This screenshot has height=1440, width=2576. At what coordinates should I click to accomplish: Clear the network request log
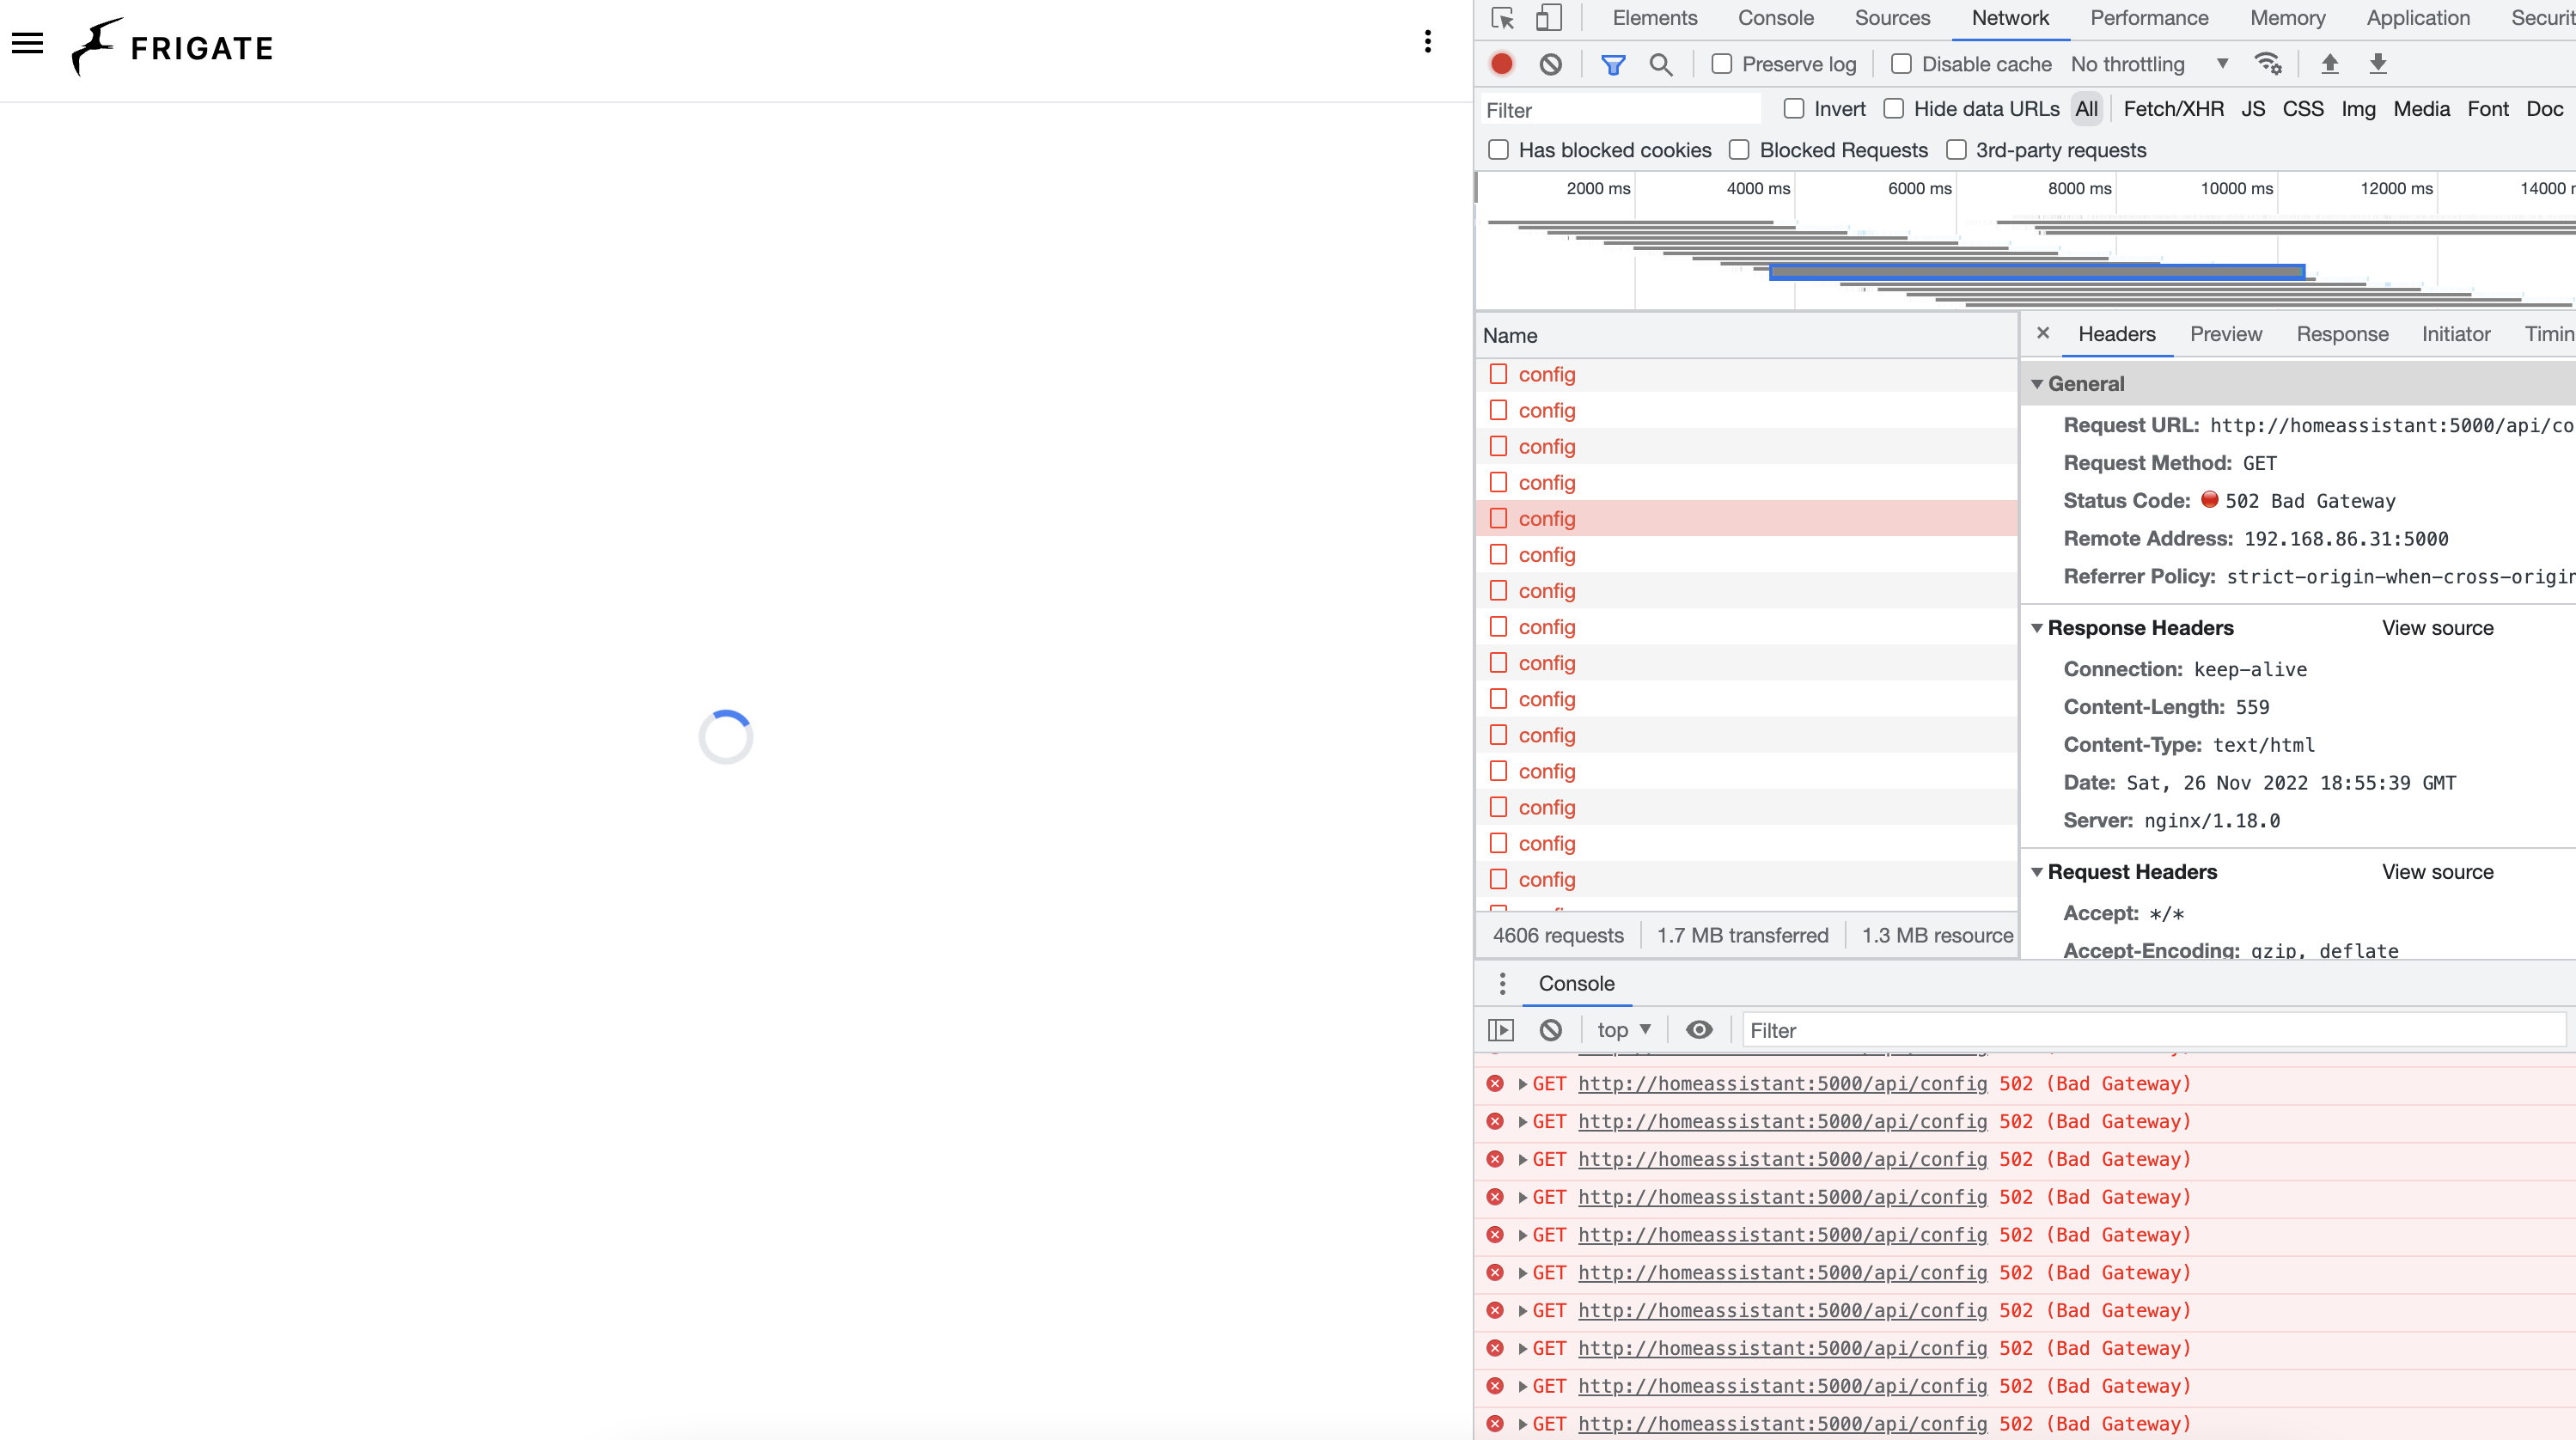(x=1551, y=63)
